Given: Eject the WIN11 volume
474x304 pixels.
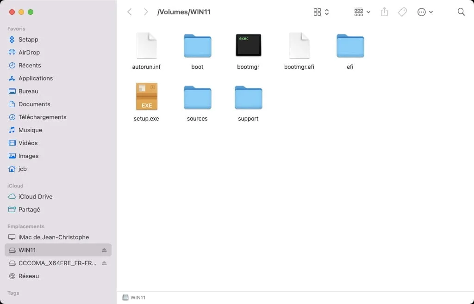Looking at the screenshot, I should click(104, 250).
